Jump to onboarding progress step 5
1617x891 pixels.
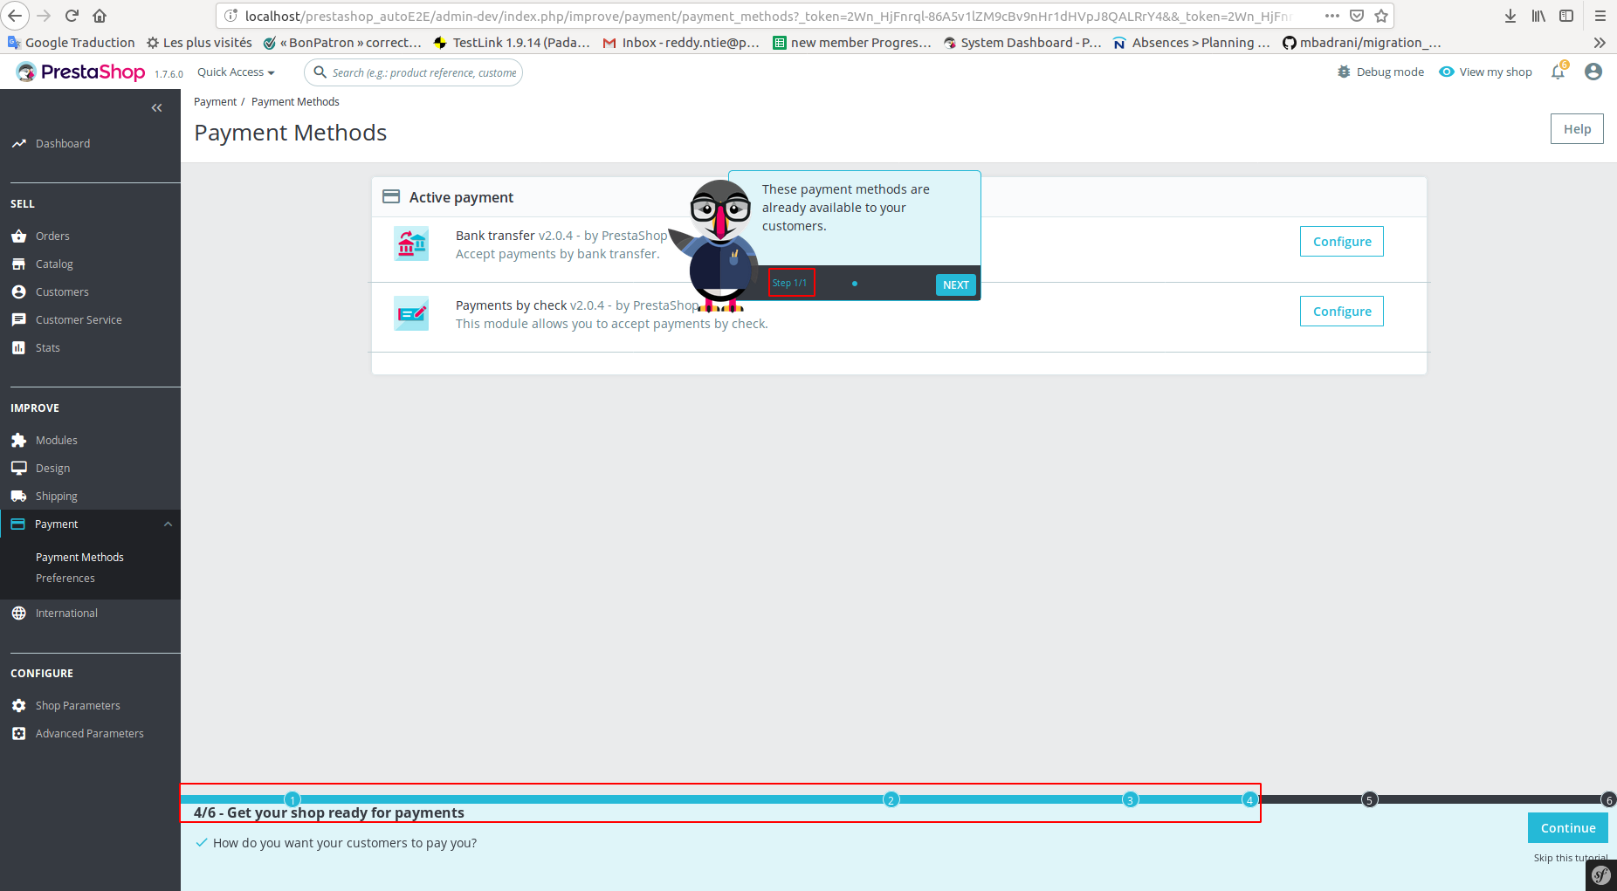pos(1369,799)
